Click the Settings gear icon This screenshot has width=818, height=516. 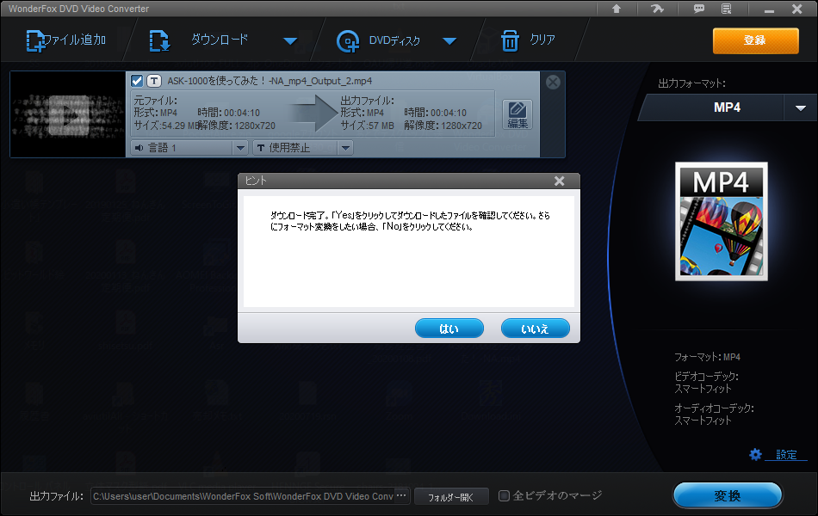pos(755,454)
